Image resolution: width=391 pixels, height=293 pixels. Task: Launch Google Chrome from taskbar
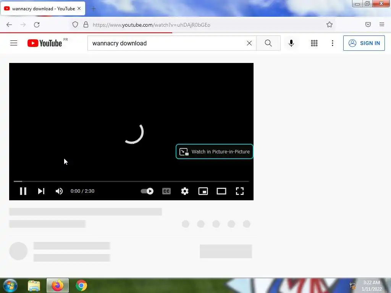tap(81, 285)
